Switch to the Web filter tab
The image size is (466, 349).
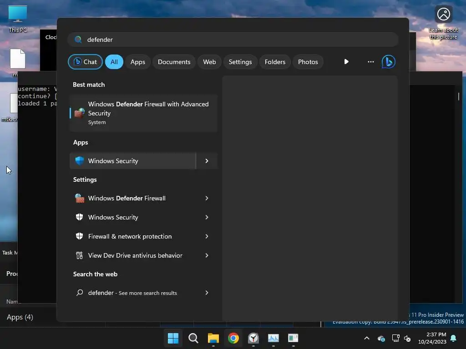(x=209, y=62)
